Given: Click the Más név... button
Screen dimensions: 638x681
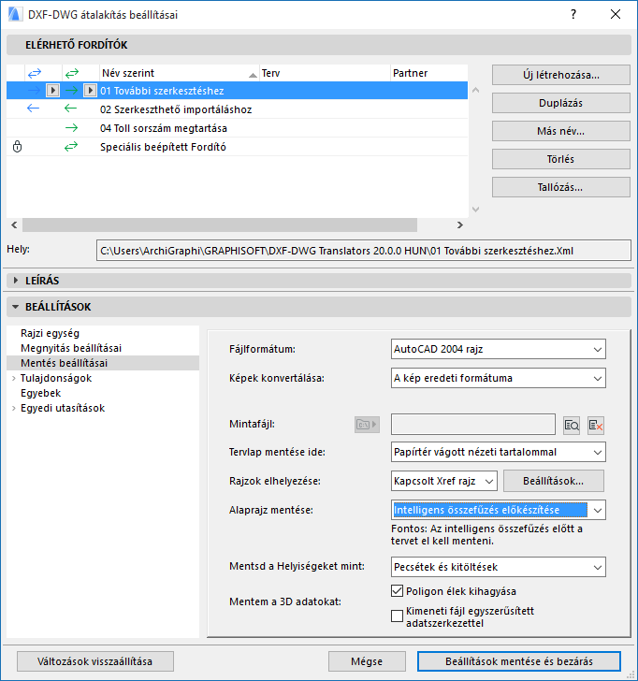Looking at the screenshot, I should coord(560,131).
